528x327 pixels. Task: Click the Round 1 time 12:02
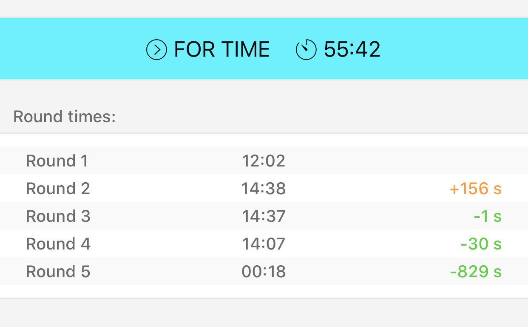pos(264,161)
